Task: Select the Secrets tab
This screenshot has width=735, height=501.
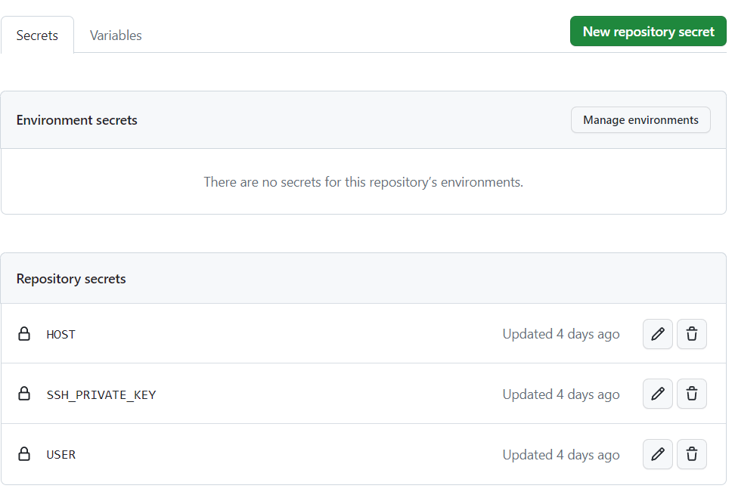Action: point(37,36)
